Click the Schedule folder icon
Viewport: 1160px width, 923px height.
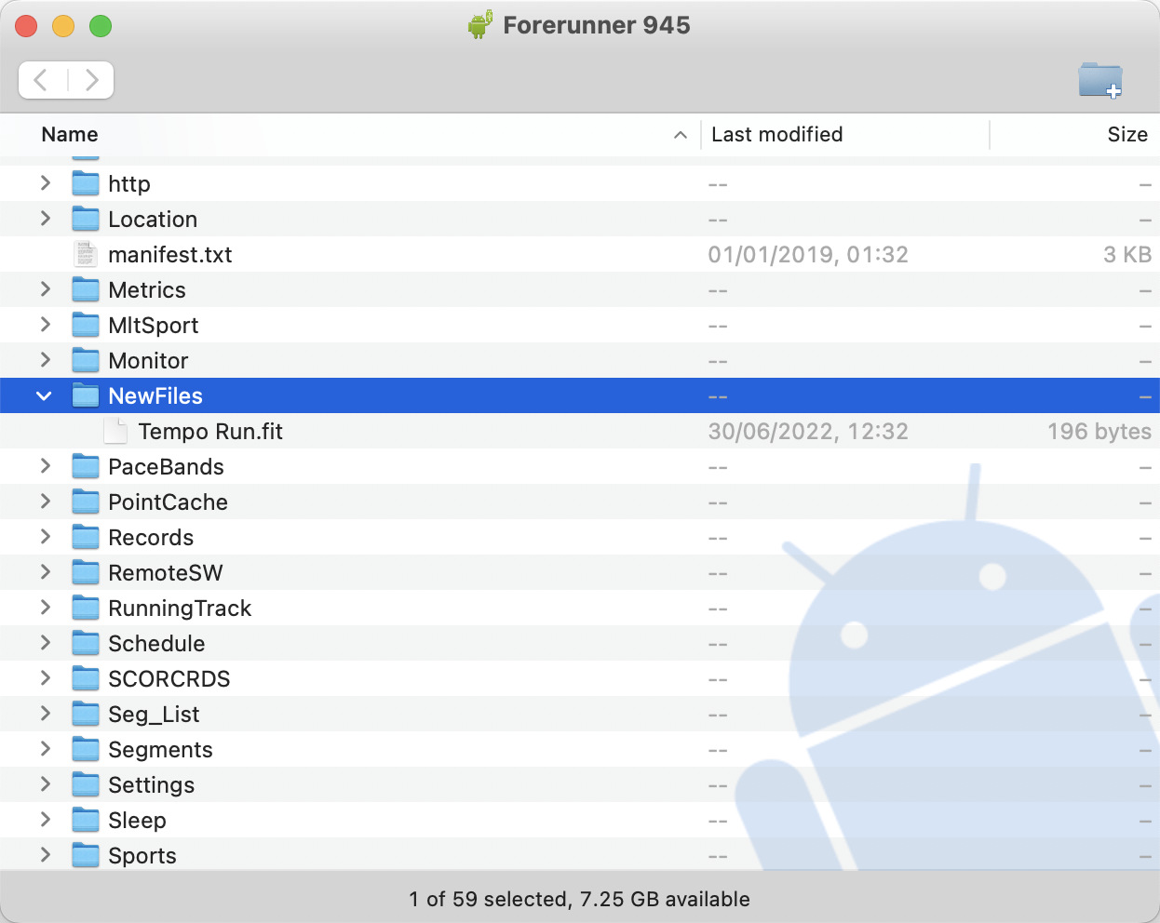point(86,643)
